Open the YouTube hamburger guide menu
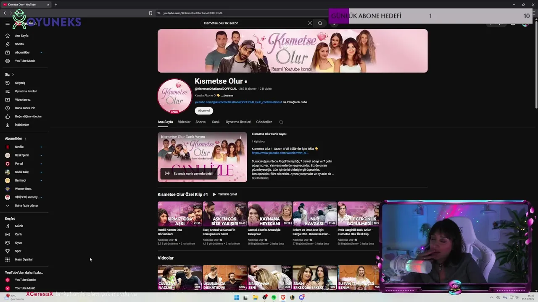 [x=7, y=23]
